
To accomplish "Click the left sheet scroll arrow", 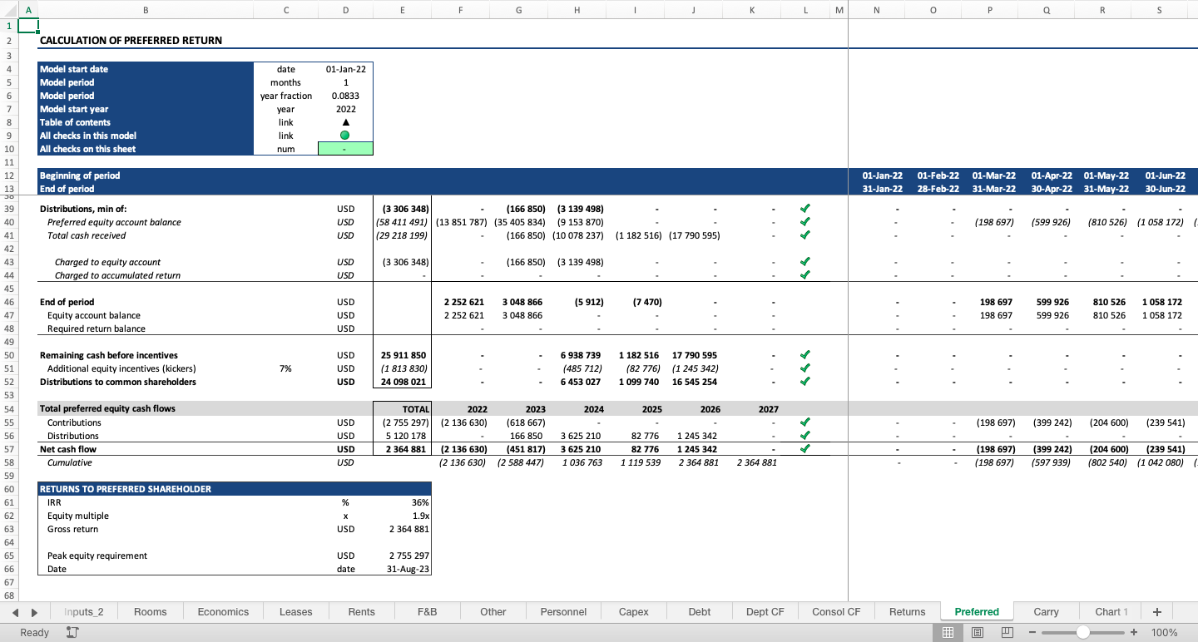I will [14, 611].
